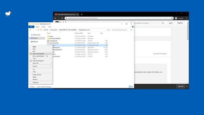Expand the Send to submenu
The image size is (204, 115).
51,66
